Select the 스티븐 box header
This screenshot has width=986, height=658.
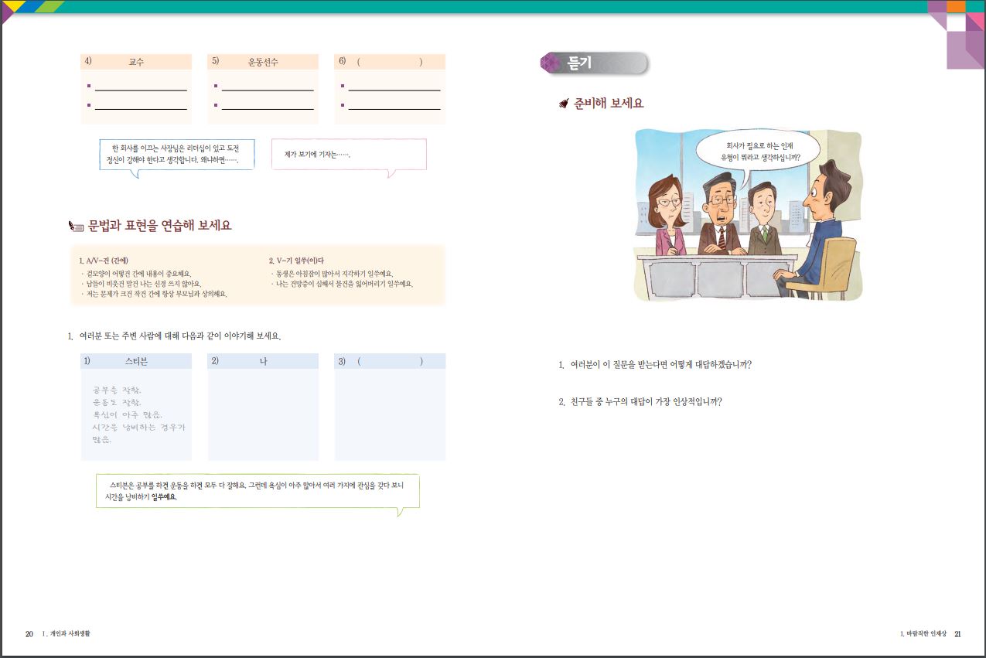point(136,361)
